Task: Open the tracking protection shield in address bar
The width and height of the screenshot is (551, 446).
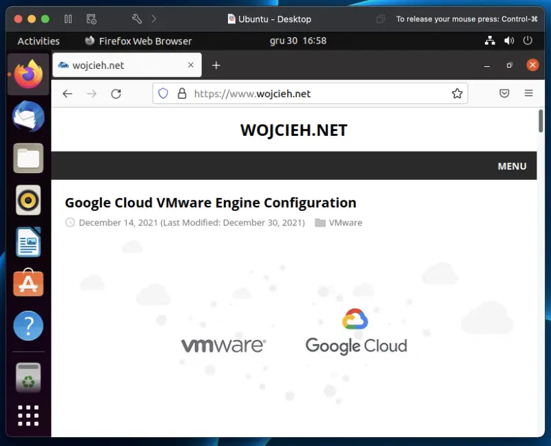Action: 163,93
